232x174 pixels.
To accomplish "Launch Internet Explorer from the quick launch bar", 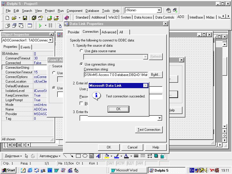I will coord(30,170).
